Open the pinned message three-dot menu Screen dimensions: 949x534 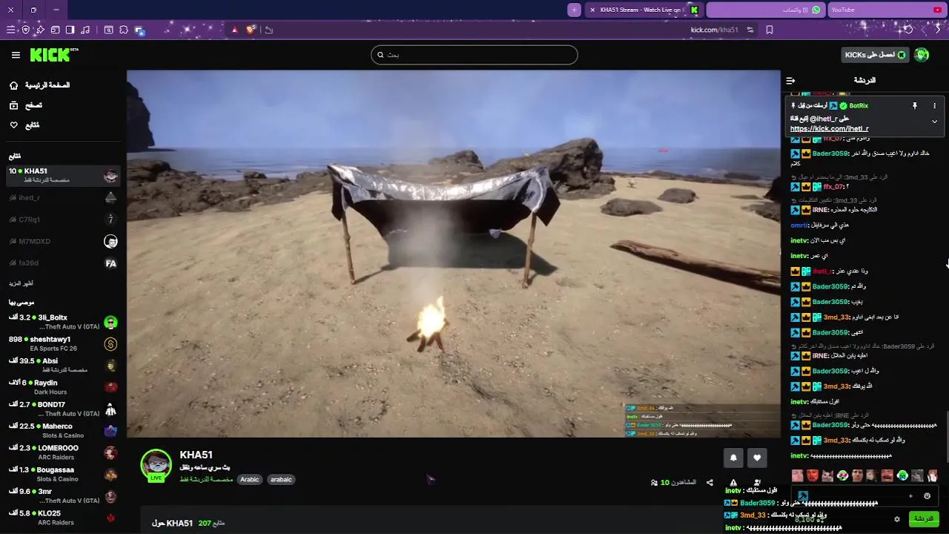tap(934, 106)
